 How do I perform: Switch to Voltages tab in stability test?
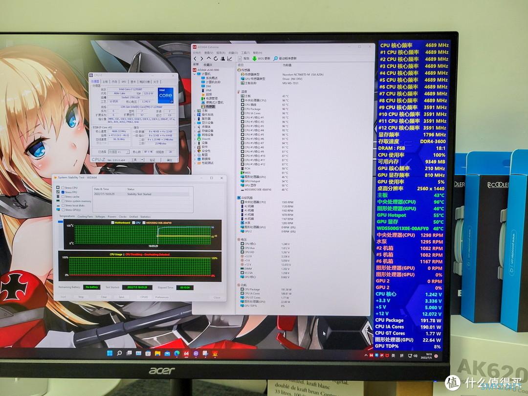[100, 217]
